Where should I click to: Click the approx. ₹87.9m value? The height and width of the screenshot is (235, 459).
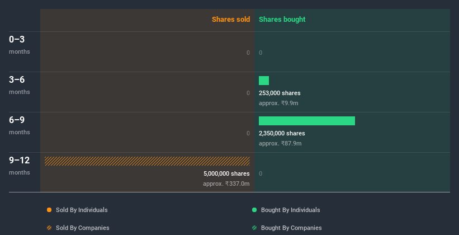(x=280, y=143)
